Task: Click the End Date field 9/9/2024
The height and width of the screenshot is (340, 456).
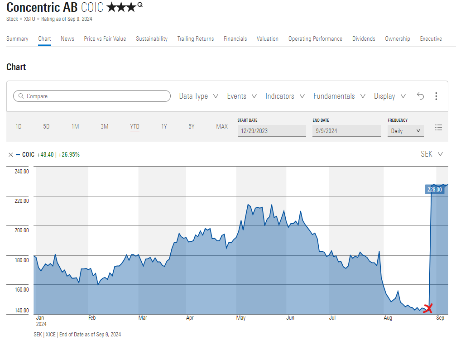Action: [347, 131]
